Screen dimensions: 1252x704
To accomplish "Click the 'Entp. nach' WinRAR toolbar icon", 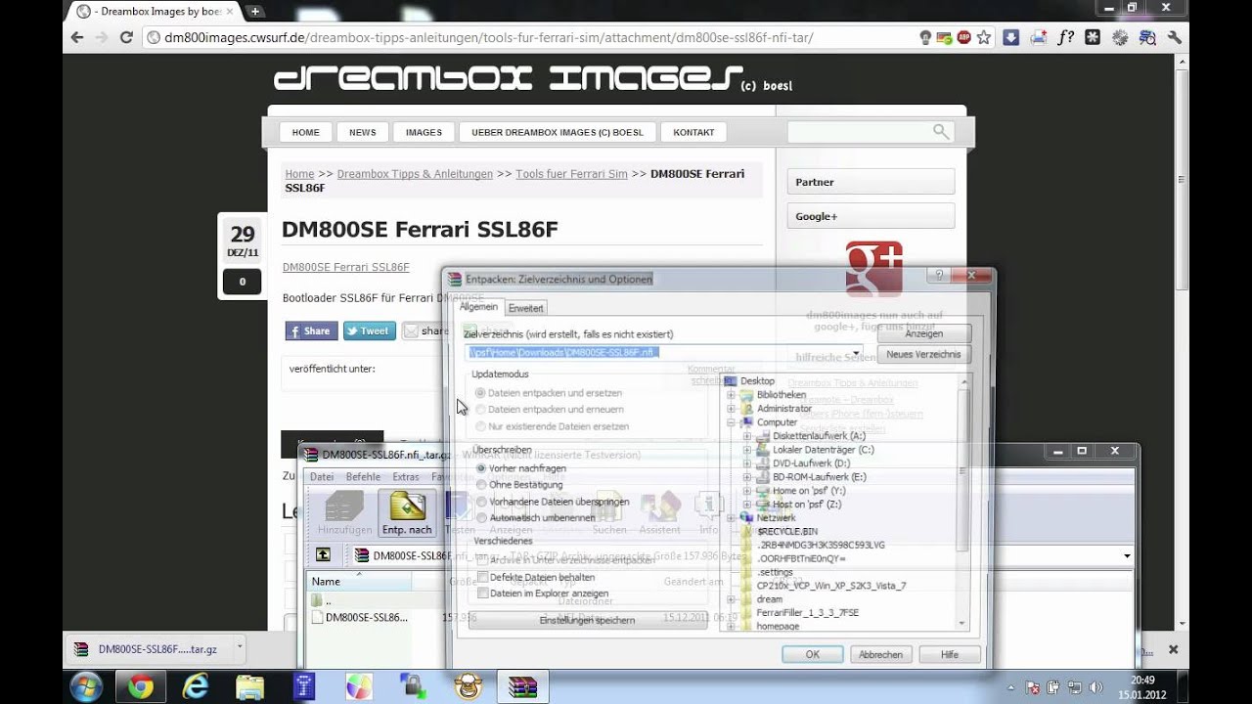I will (x=407, y=513).
